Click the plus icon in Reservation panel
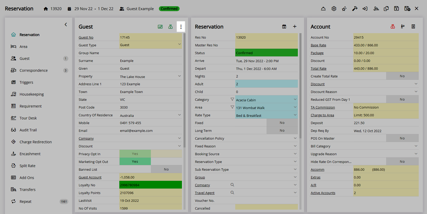Viewport: 427px width, 214px height. (295, 27)
